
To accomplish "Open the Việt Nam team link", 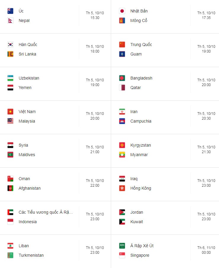I will 27,112.
